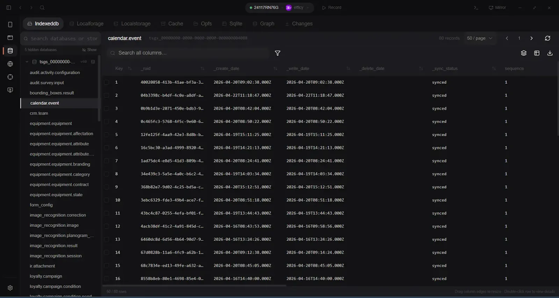This screenshot has height=298, width=559.
Task: Sort by _sync_status column sort icon
Action: [494, 68]
